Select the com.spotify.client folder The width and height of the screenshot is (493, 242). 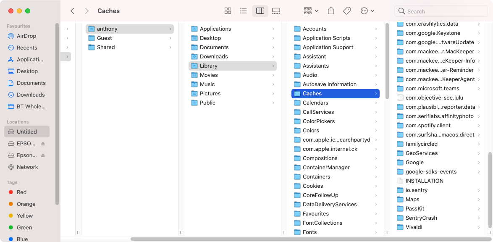tap(438, 126)
